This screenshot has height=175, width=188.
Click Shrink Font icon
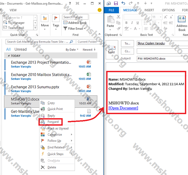pyautogui.click(x=171, y=17)
